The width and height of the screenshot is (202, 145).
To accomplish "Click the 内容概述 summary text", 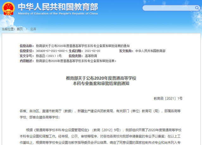I will click(76, 61).
